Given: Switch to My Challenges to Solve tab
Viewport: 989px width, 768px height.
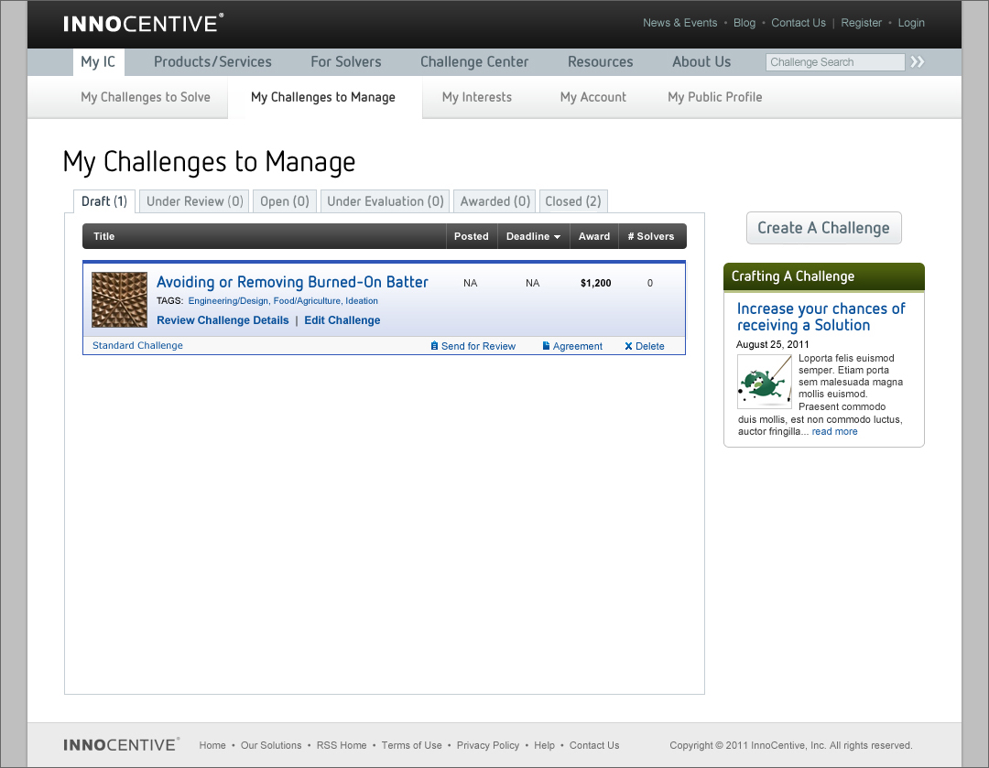Looking at the screenshot, I should pyautogui.click(x=145, y=97).
